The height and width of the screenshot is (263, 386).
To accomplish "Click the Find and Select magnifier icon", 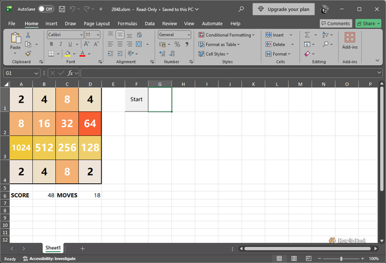I will point(326,44).
